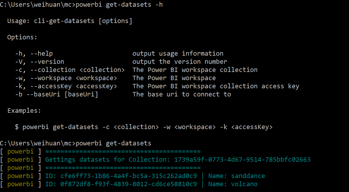Viewport: 349px width, 192px height.
Task: Click 'The base uri to connect to' text
Action: [x=182, y=94]
